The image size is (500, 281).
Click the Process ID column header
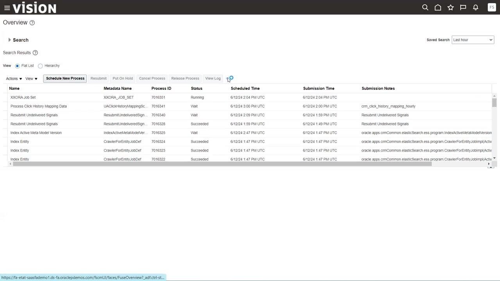pos(161,89)
